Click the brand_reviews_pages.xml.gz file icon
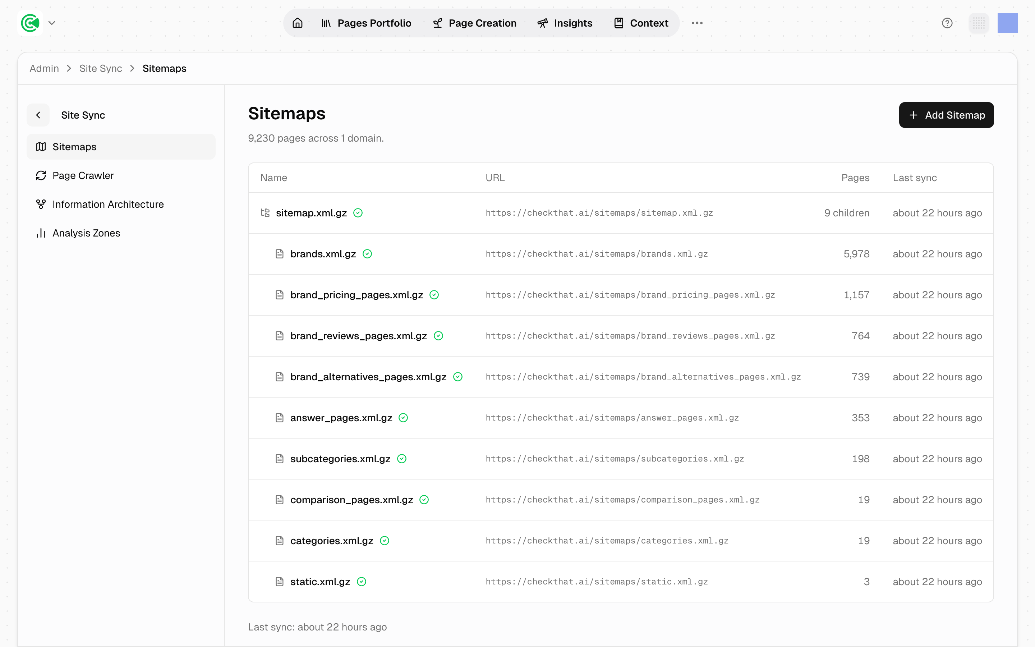This screenshot has height=647, width=1035. tap(279, 336)
